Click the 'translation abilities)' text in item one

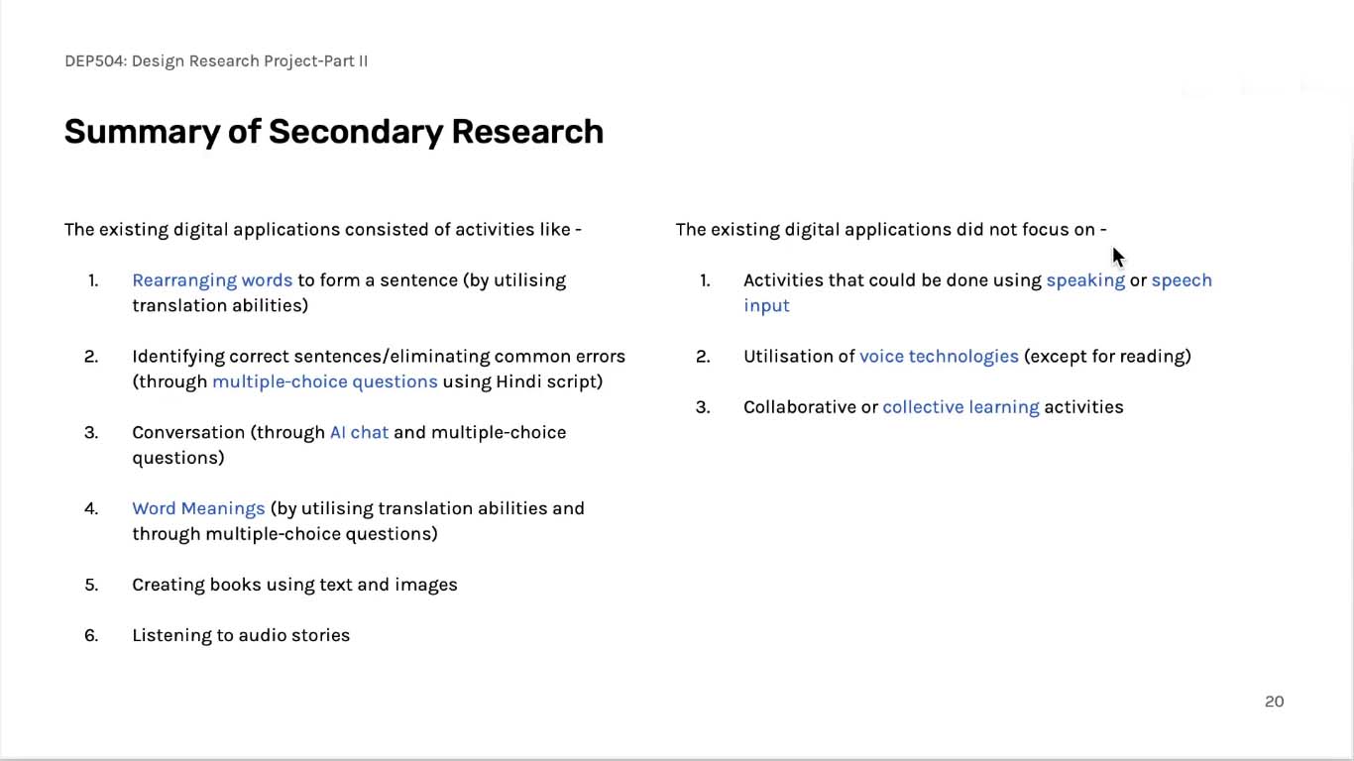(220, 306)
